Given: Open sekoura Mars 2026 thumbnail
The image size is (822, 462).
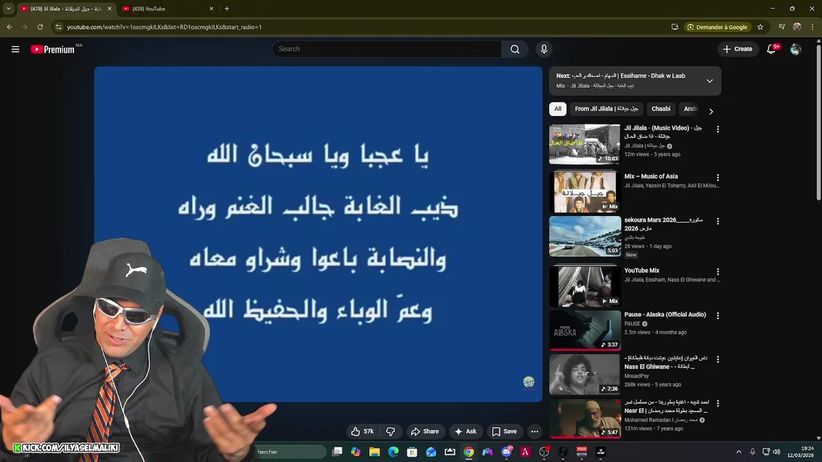Looking at the screenshot, I should pyautogui.click(x=584, y=235).
